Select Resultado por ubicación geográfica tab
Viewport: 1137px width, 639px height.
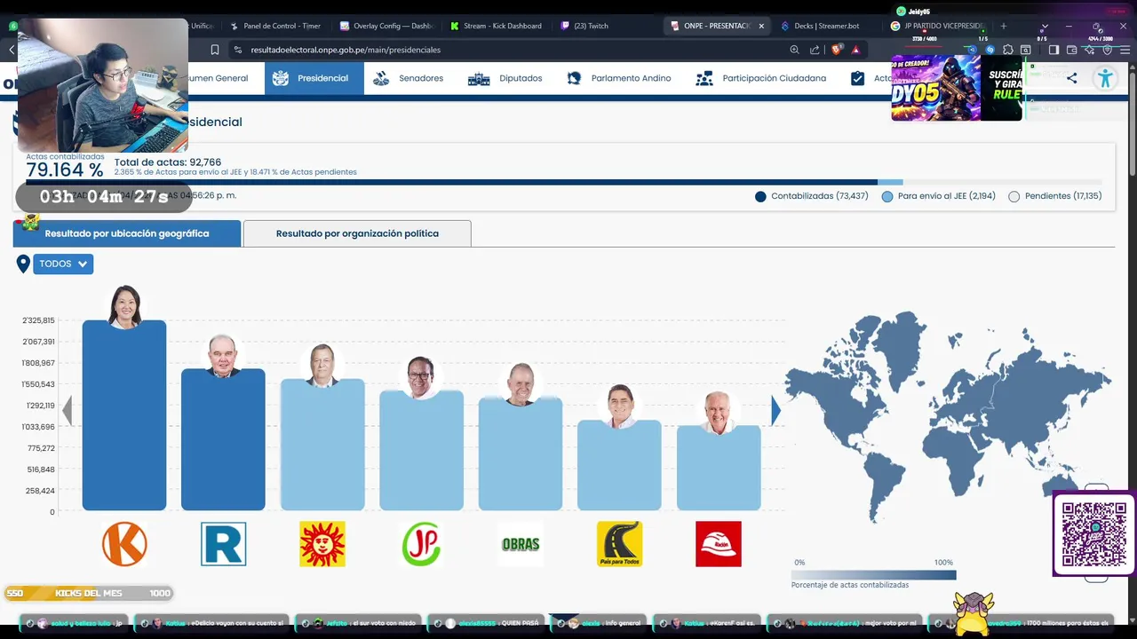127,233
